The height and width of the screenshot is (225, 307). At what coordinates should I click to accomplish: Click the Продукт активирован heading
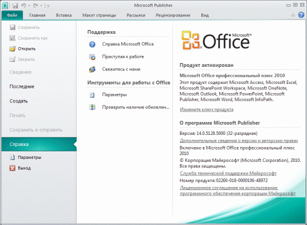coord(206,65)
